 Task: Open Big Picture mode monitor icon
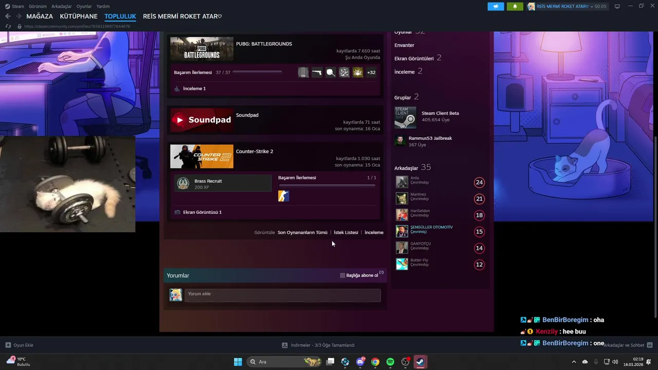[x=617, y=6]
